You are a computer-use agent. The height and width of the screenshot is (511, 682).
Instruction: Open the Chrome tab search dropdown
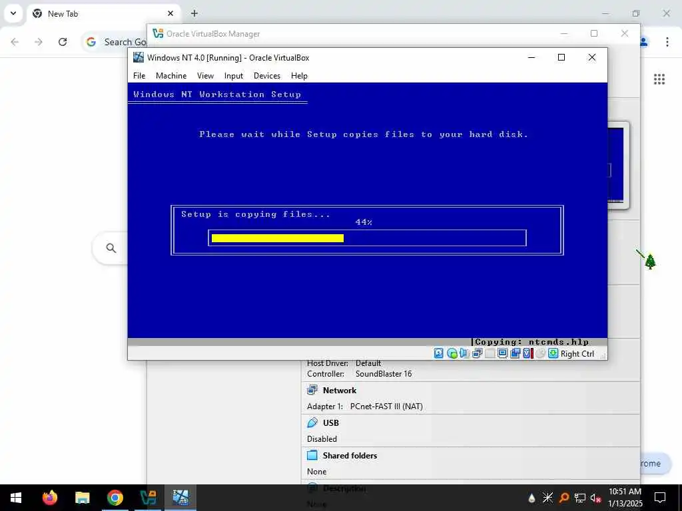(x=13, y=13)
